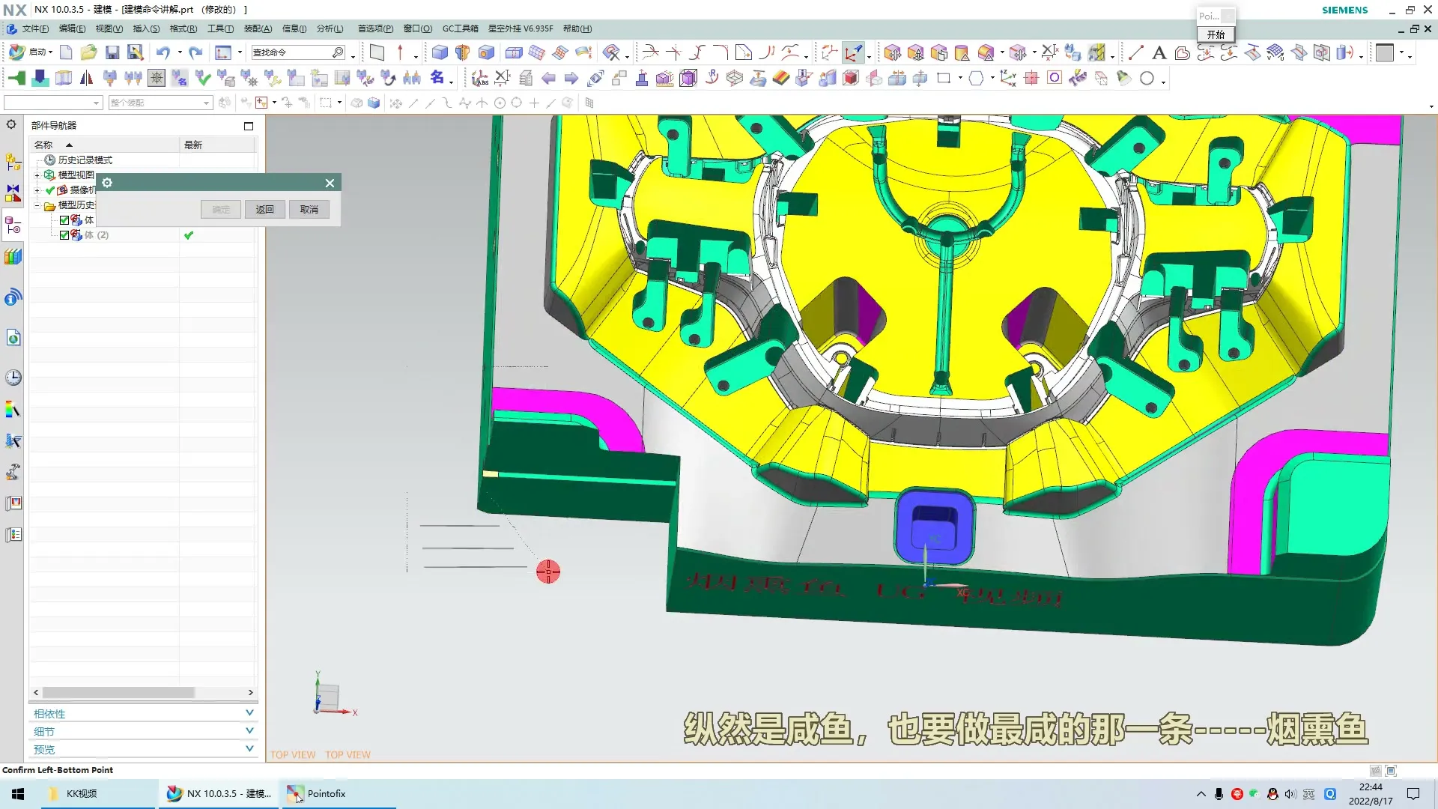Open the 整个装配 selection scope dropdown
The width and height of the screenshot is (1438, 809).
point(207,103)
